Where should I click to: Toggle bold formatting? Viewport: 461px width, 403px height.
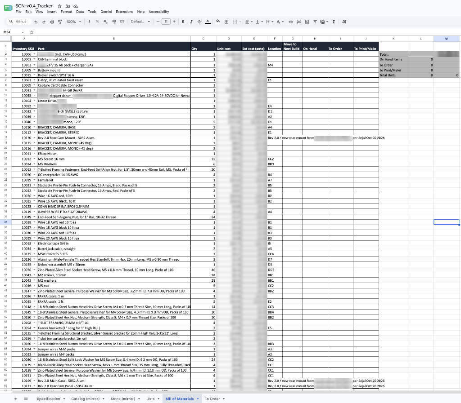(x=183, y=22)
